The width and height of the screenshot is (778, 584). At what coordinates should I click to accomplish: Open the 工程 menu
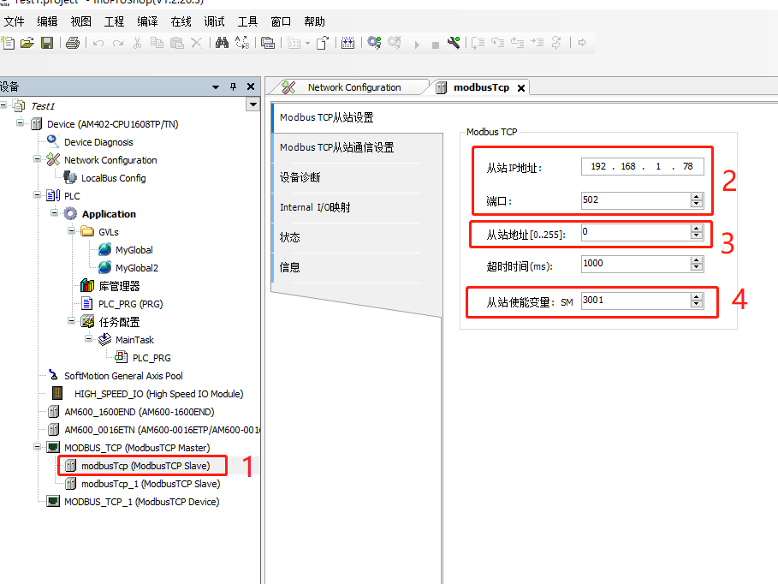coord(114,22)
